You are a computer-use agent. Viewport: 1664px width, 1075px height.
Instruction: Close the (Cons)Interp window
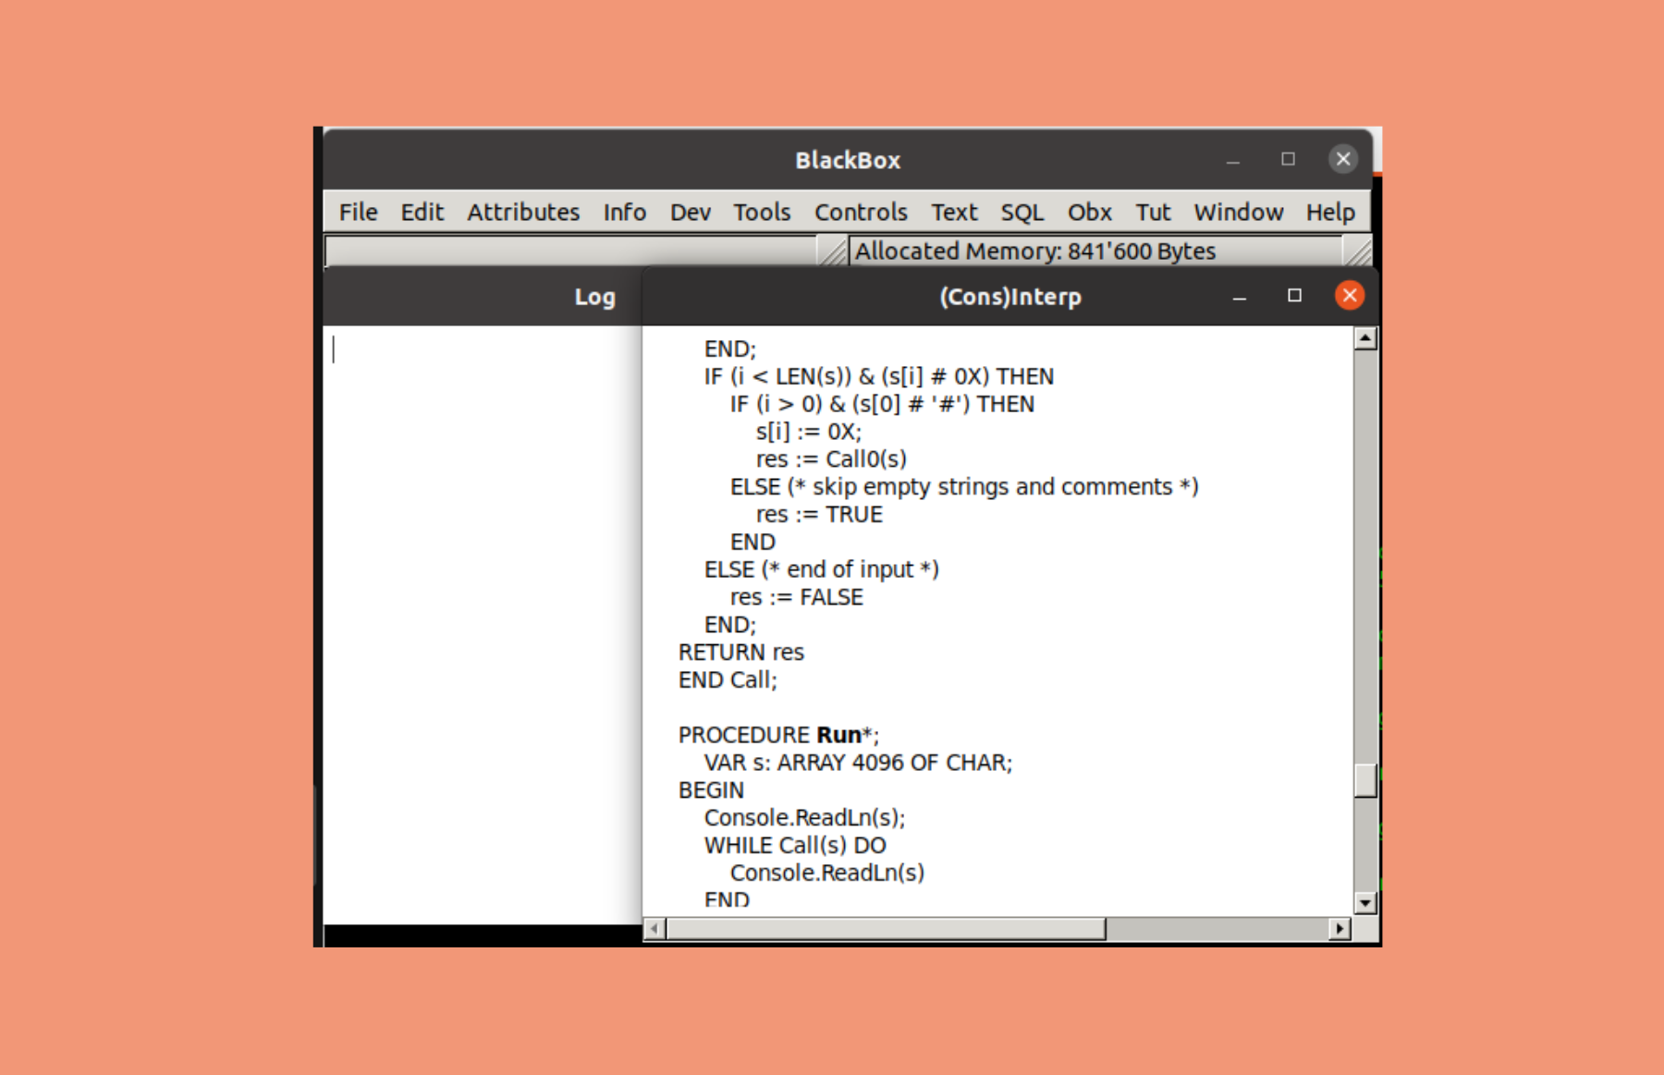point(1350,296)
